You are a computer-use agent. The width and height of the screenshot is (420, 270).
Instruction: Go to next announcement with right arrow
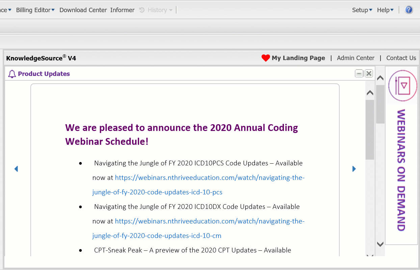pos(354,169)
